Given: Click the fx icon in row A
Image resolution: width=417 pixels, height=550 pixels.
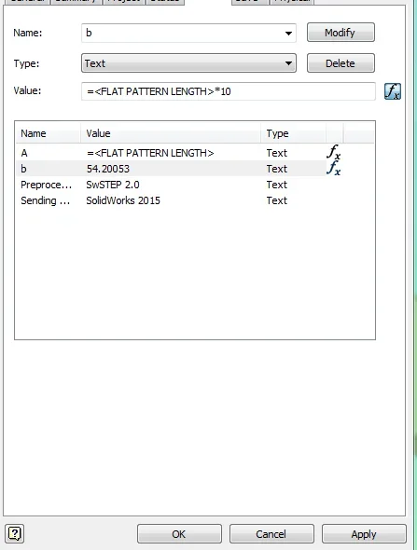Looking at the screenshot, I should point(333,152).
